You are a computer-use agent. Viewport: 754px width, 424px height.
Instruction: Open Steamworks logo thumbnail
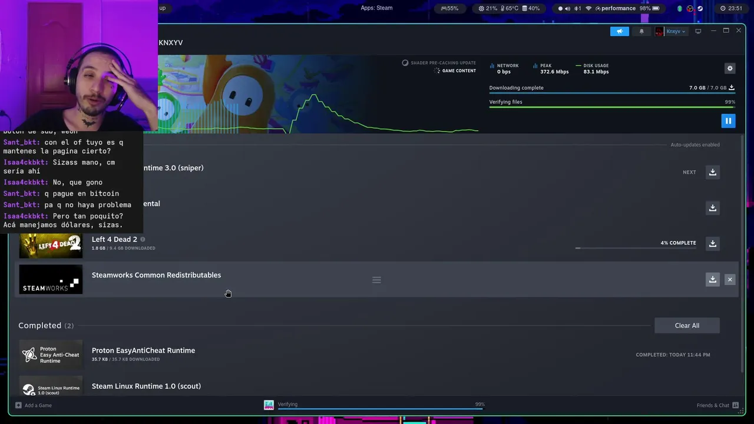point(51,279)
